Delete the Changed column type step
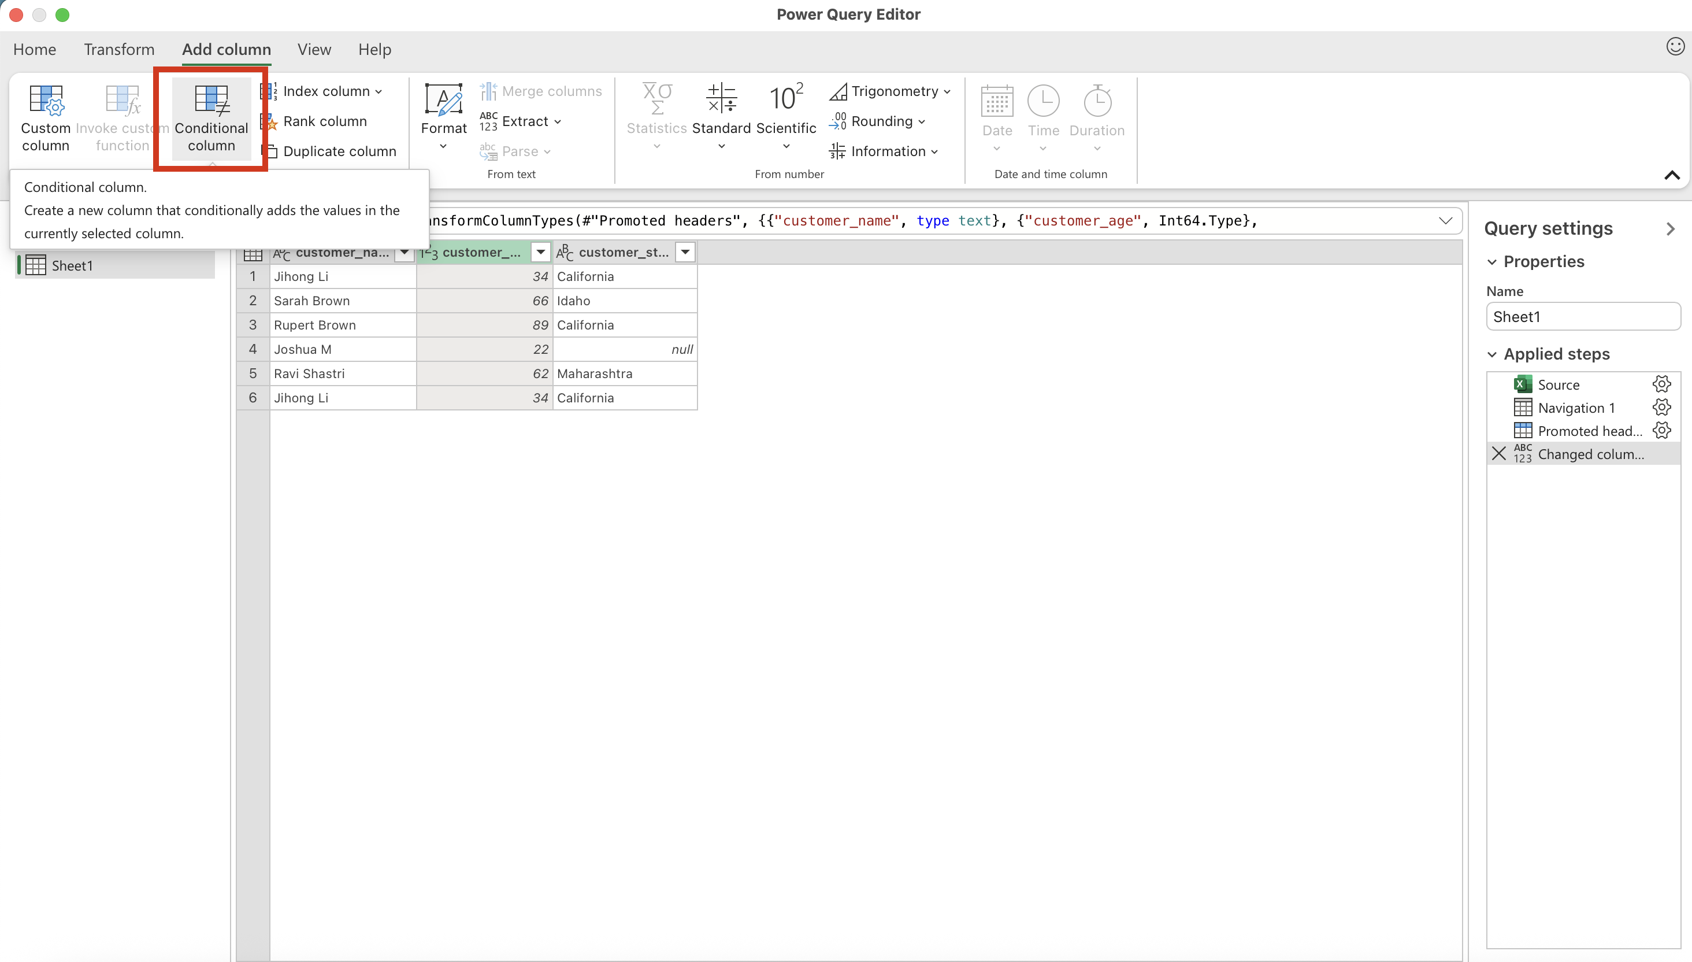The width and height of the screenshot is (1692, 962). tap(1499, 454)
